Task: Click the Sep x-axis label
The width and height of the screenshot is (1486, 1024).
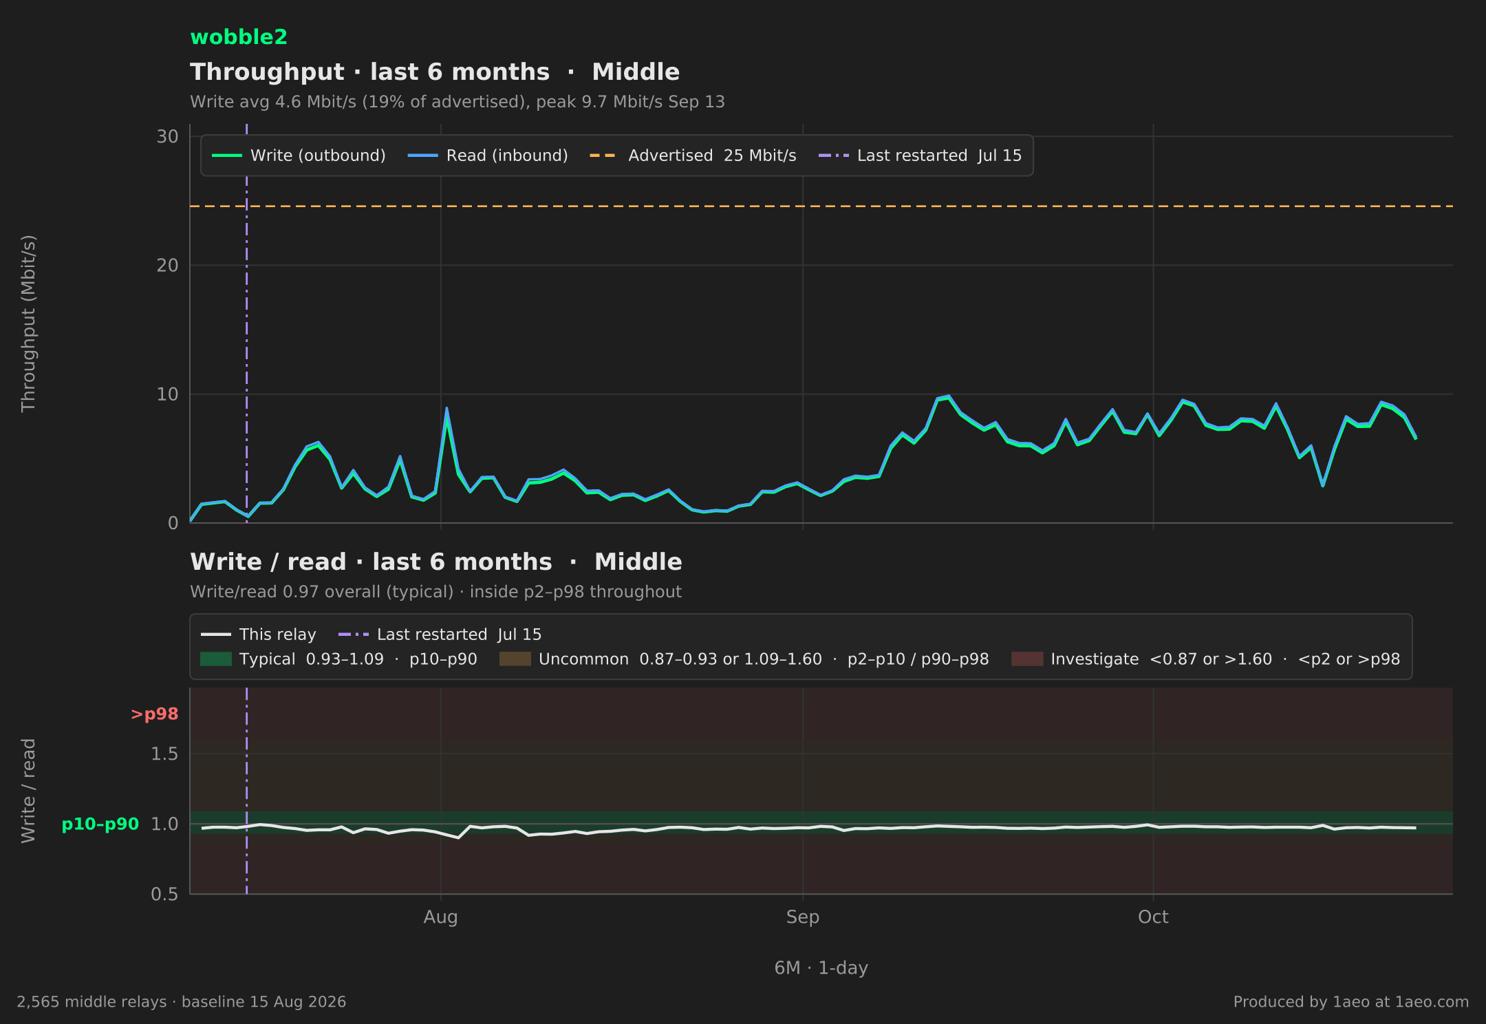Action: tap(803, 917)
